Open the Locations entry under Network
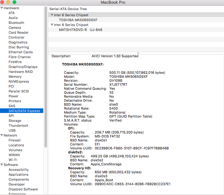The height and width of the screenshot is (195, 224). pos(16,145)
